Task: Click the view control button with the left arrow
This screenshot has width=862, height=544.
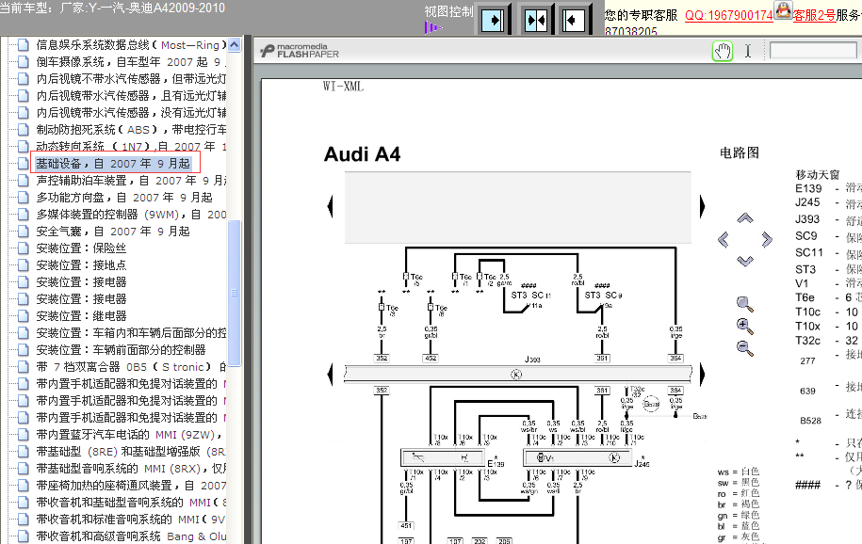Action: point(573,21)
